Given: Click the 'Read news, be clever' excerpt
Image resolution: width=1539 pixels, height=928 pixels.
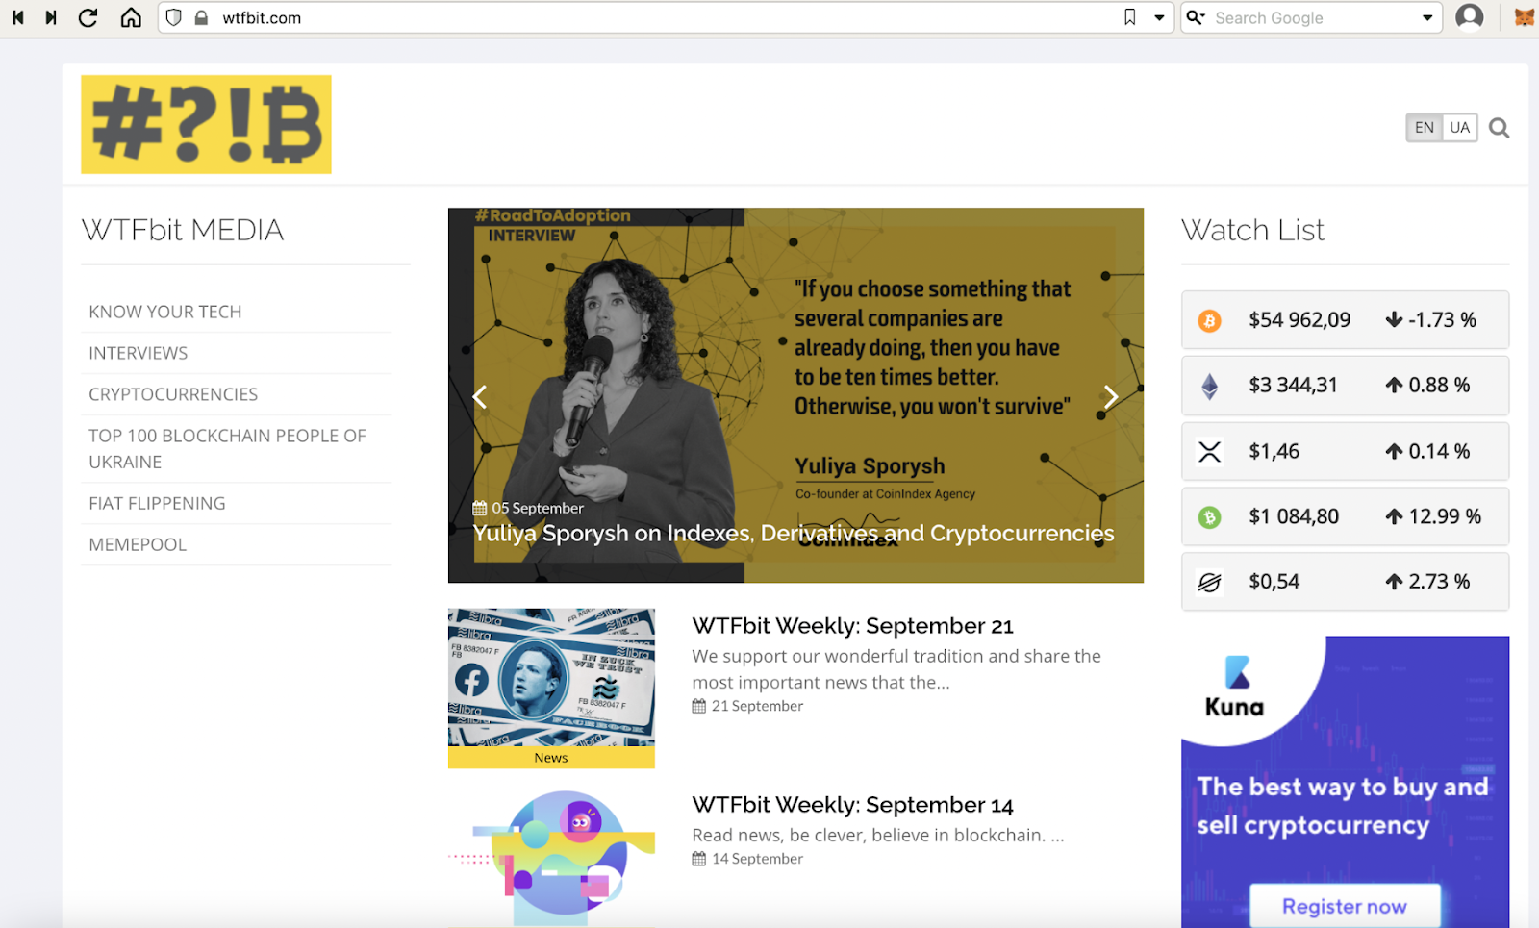Looking at the screenshot, I should tap(878, 835).
